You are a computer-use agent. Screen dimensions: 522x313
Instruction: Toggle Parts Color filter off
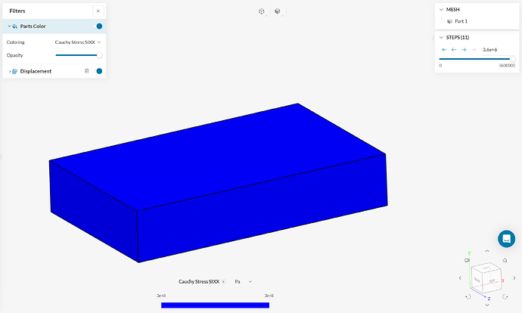pyautogui.click(x=99, y=26)
